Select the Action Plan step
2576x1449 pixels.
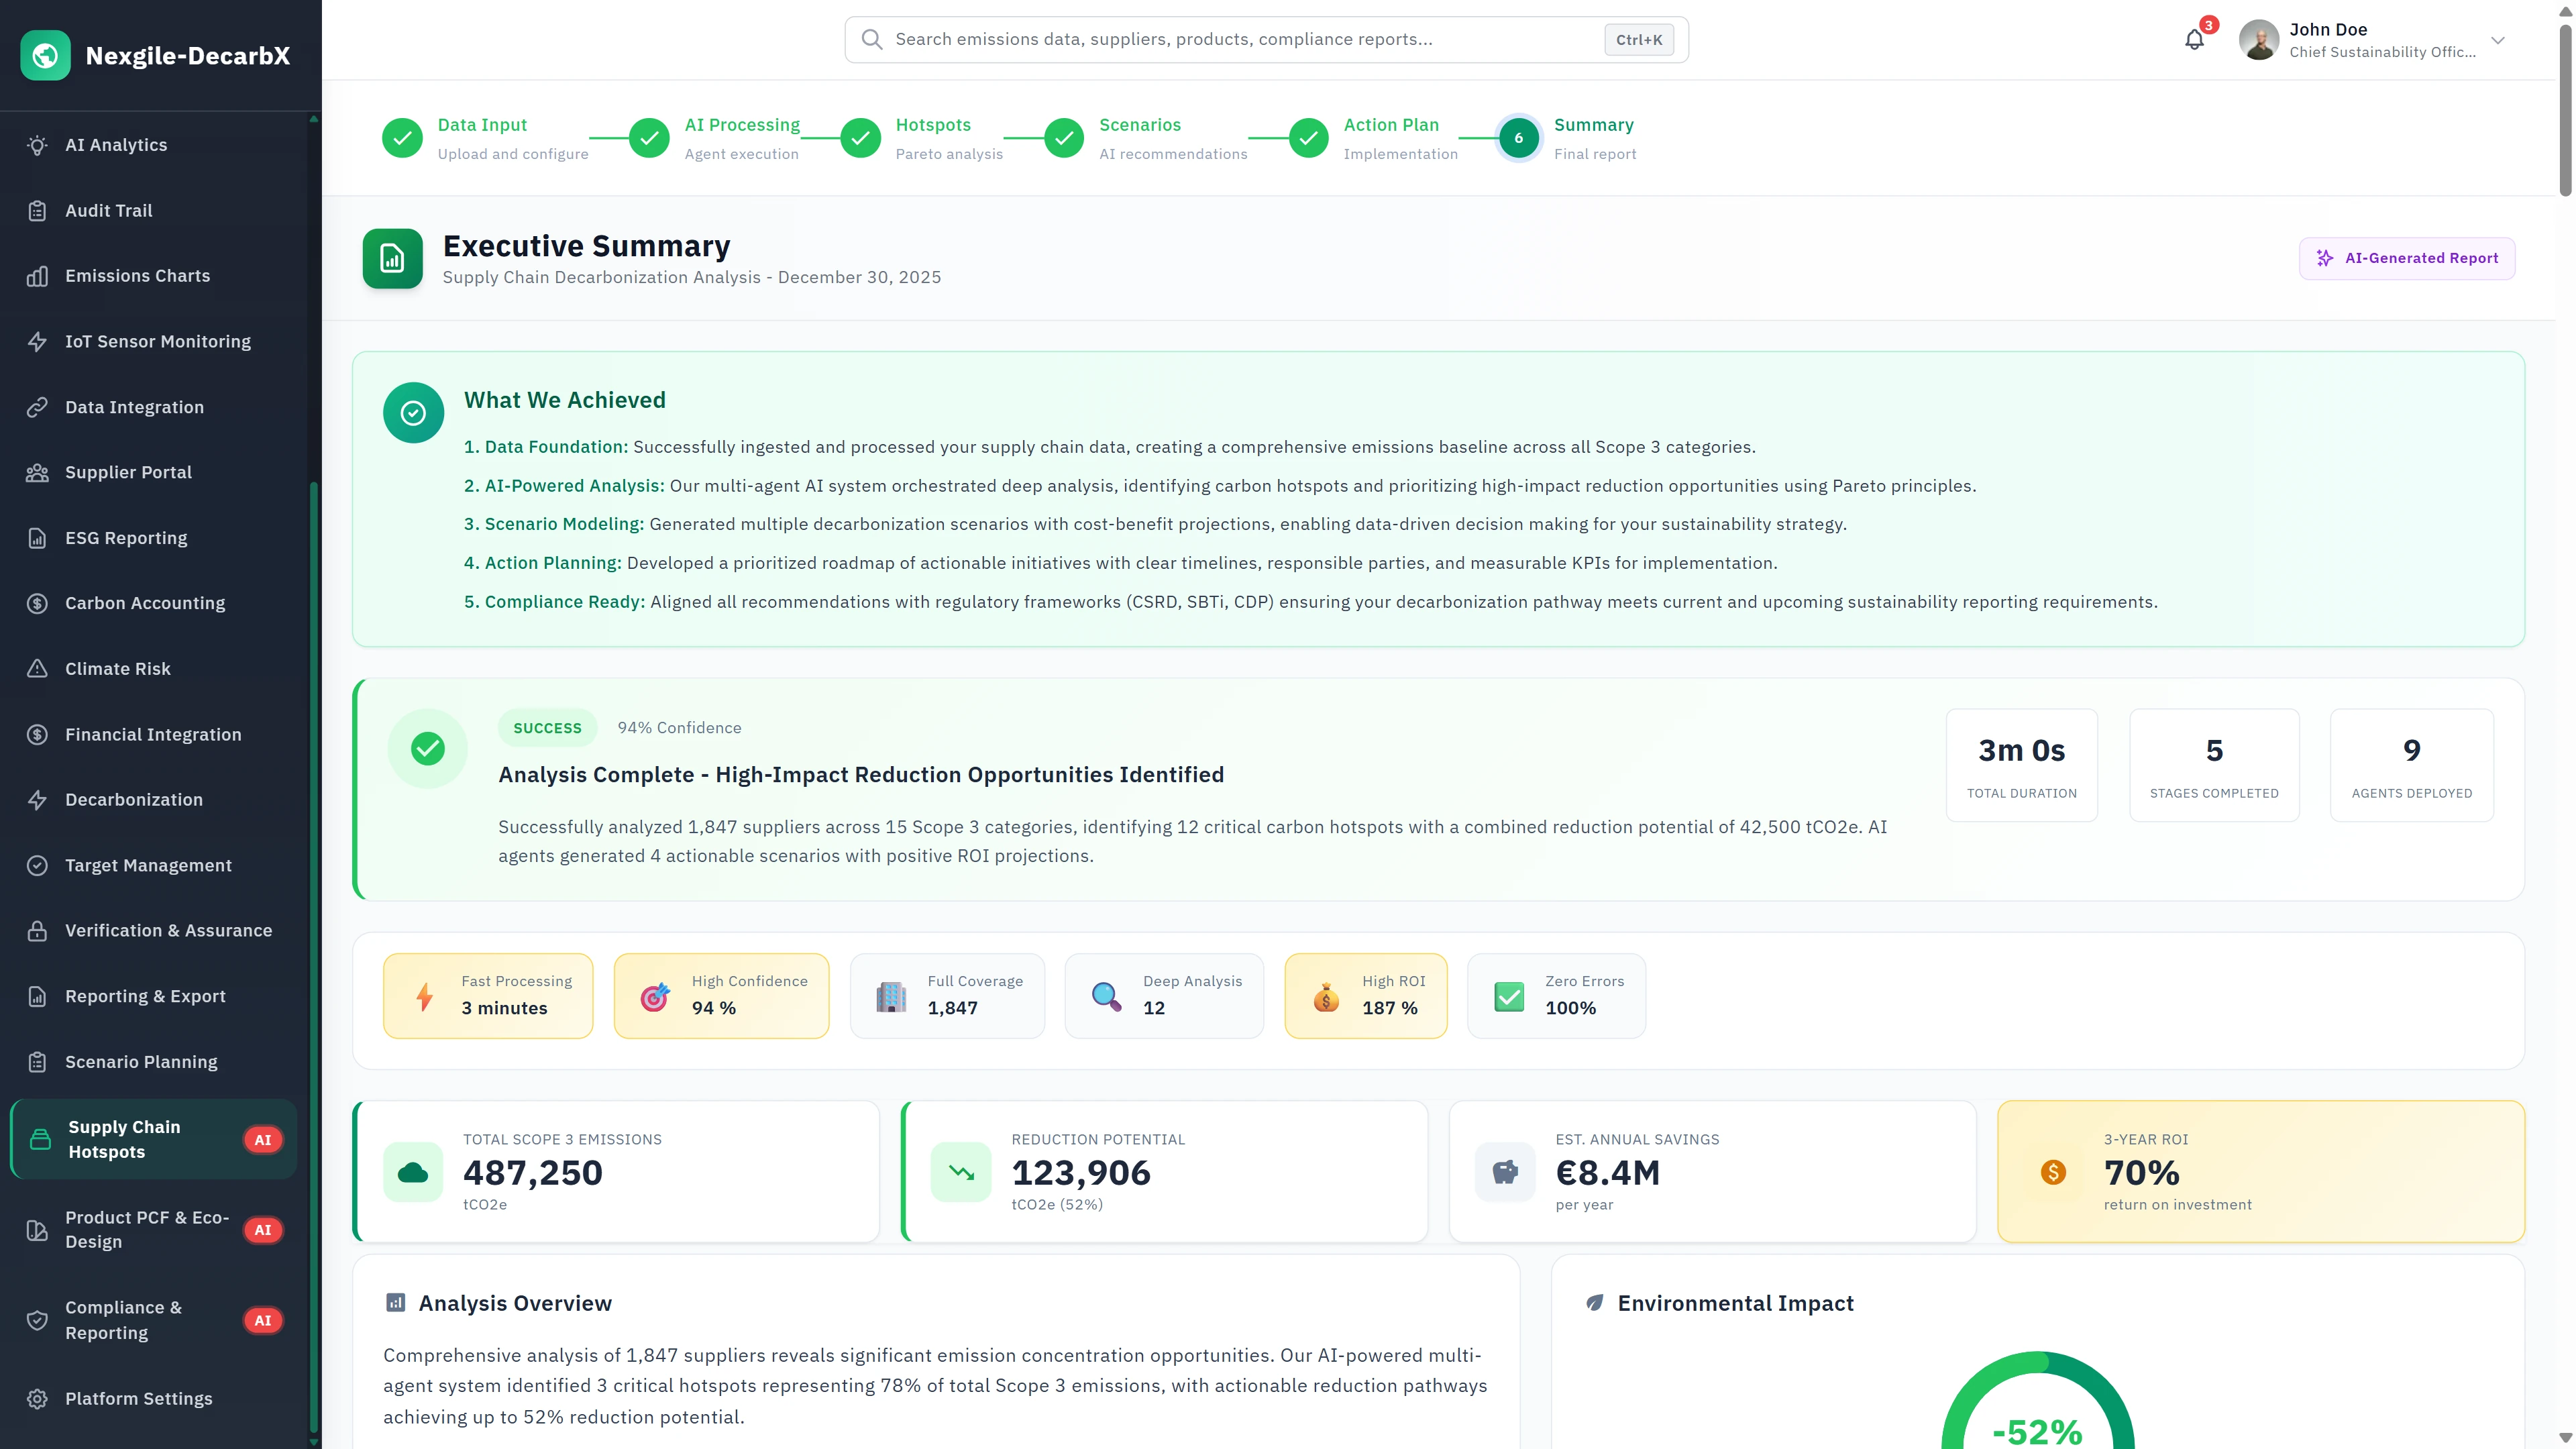pyautogui.click(x=1391, y=124)
